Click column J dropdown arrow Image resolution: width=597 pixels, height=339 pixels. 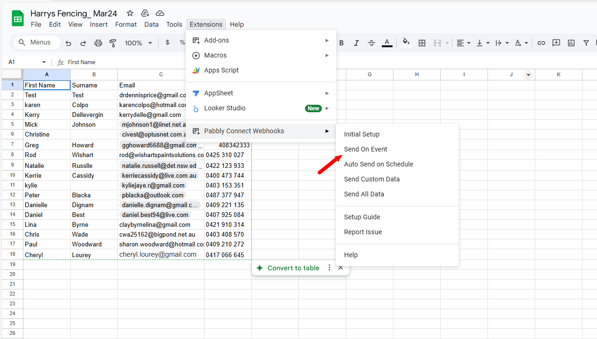coord(528,75)
